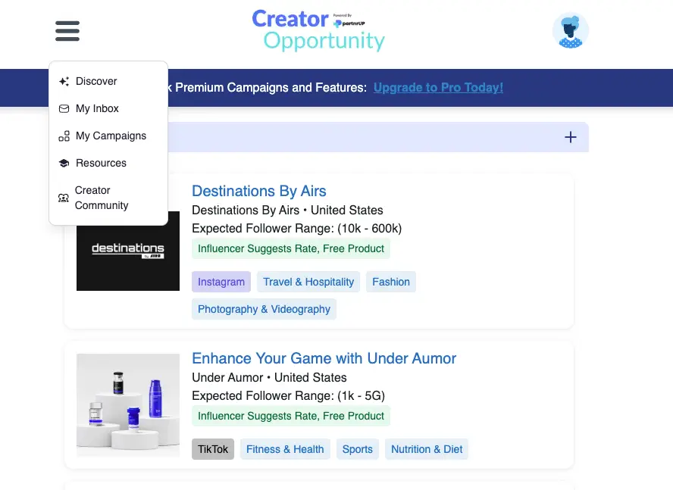Click the Travel & Hospitality tag
673x490 pixels.
[308, 282]
